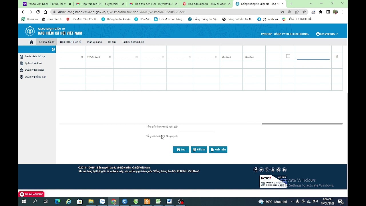Screen dimensions: 366x206
Task: Click the first 08/2022 month field
Action: 231,57
